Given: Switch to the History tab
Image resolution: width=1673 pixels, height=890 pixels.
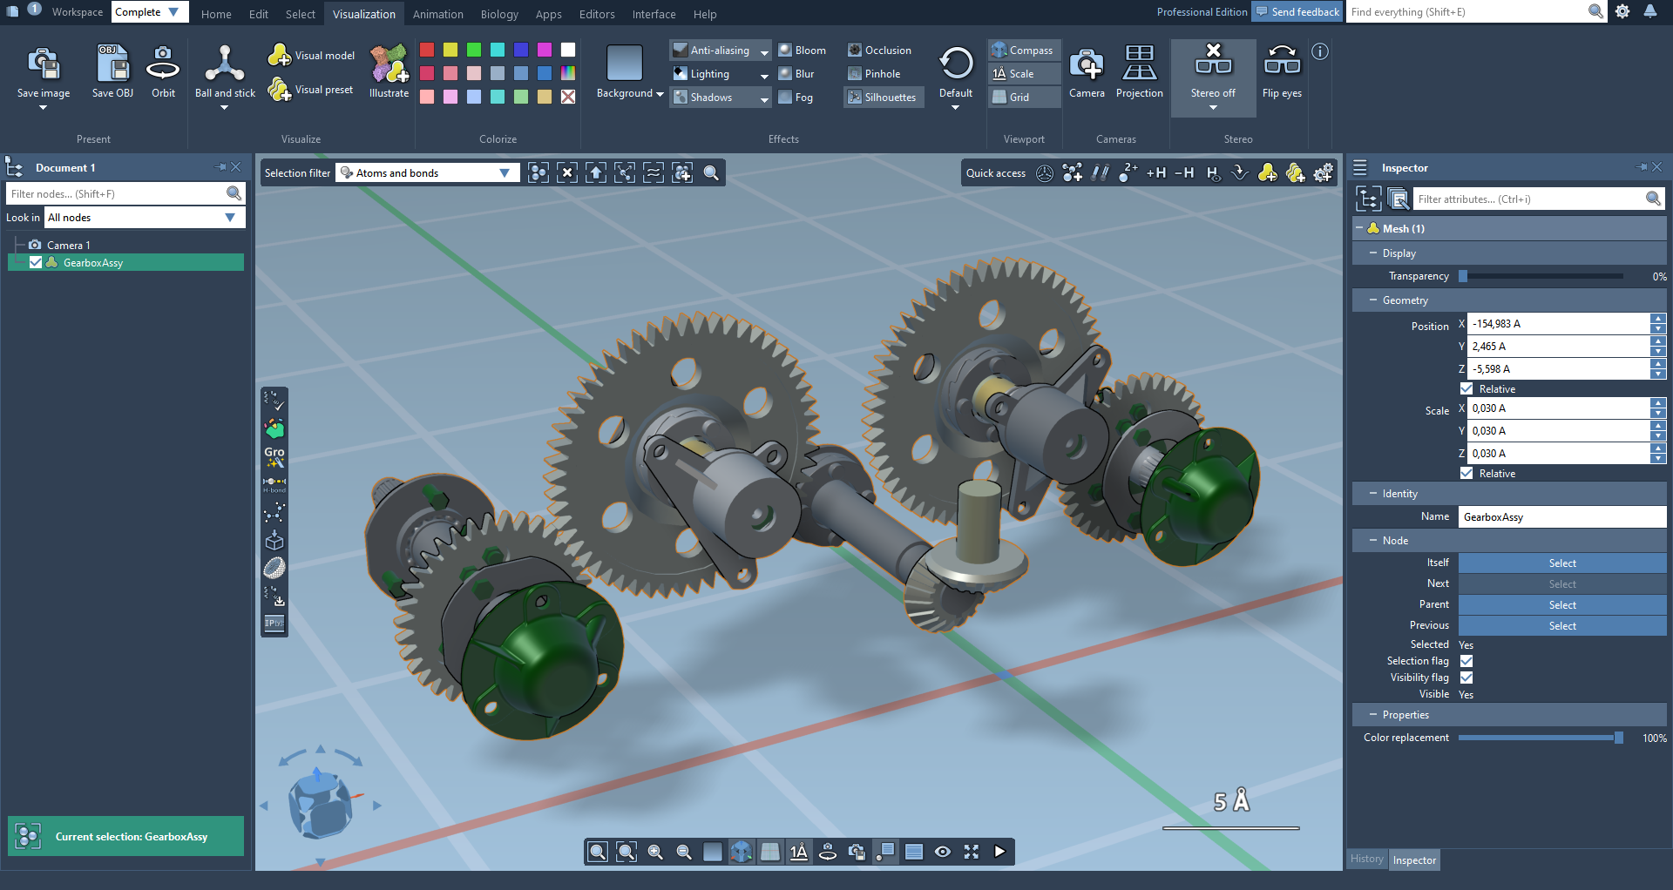Looking at the screenshot, I should click(1366, 859).
